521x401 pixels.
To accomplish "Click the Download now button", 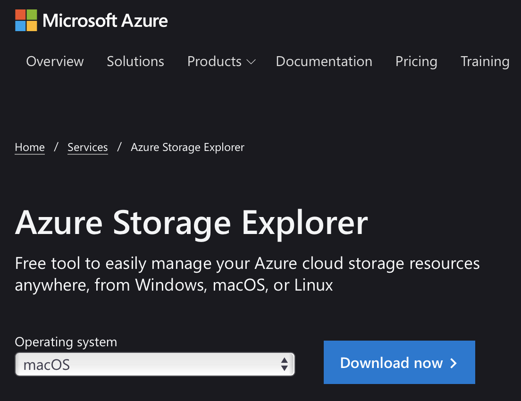I will [399, 362].
